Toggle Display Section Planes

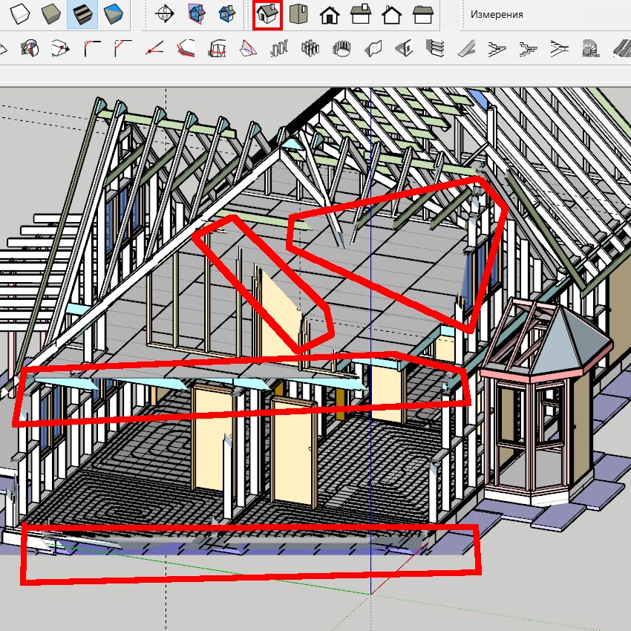pyautogui.click(x=196, y=14)
